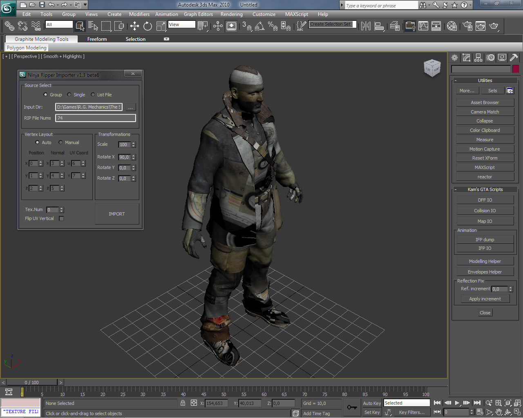The width and height of the screenshot is (523, 418).
Task: Click the Align tool icon
Action: (x=379, y=26)
